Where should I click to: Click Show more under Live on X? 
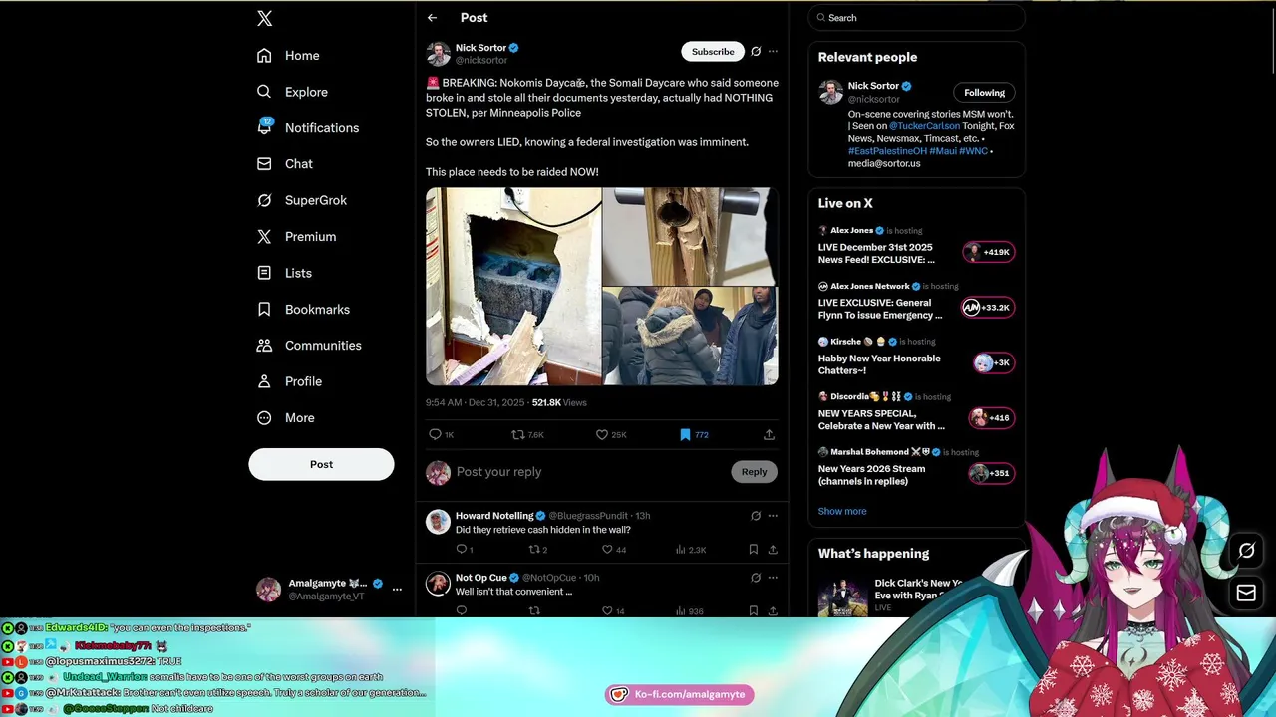click(x=842, y=512)
